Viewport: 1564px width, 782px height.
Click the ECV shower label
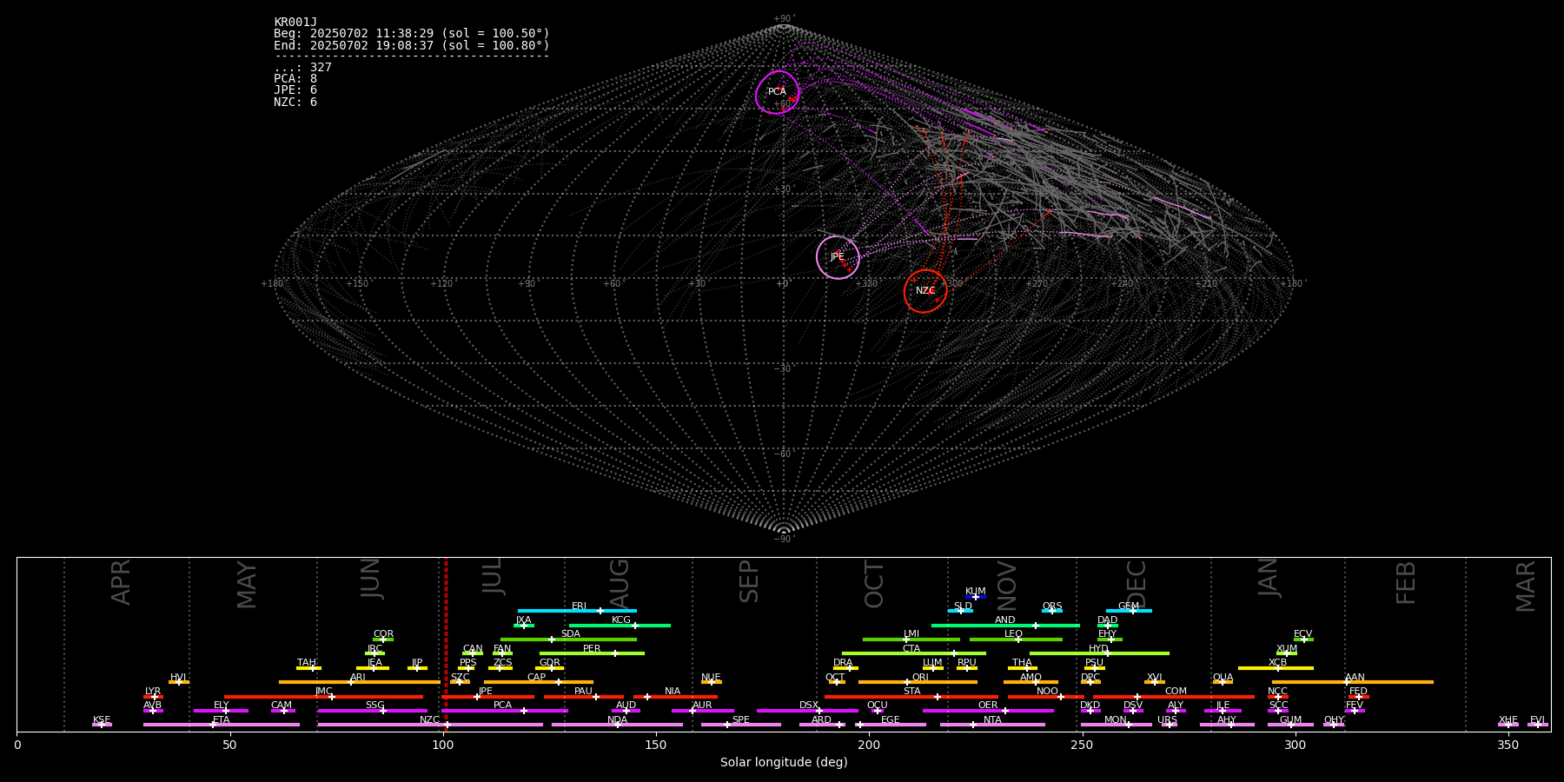[x=1303, y=634]
